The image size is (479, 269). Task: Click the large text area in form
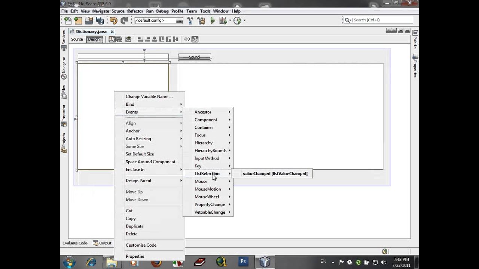click(280, 117)
